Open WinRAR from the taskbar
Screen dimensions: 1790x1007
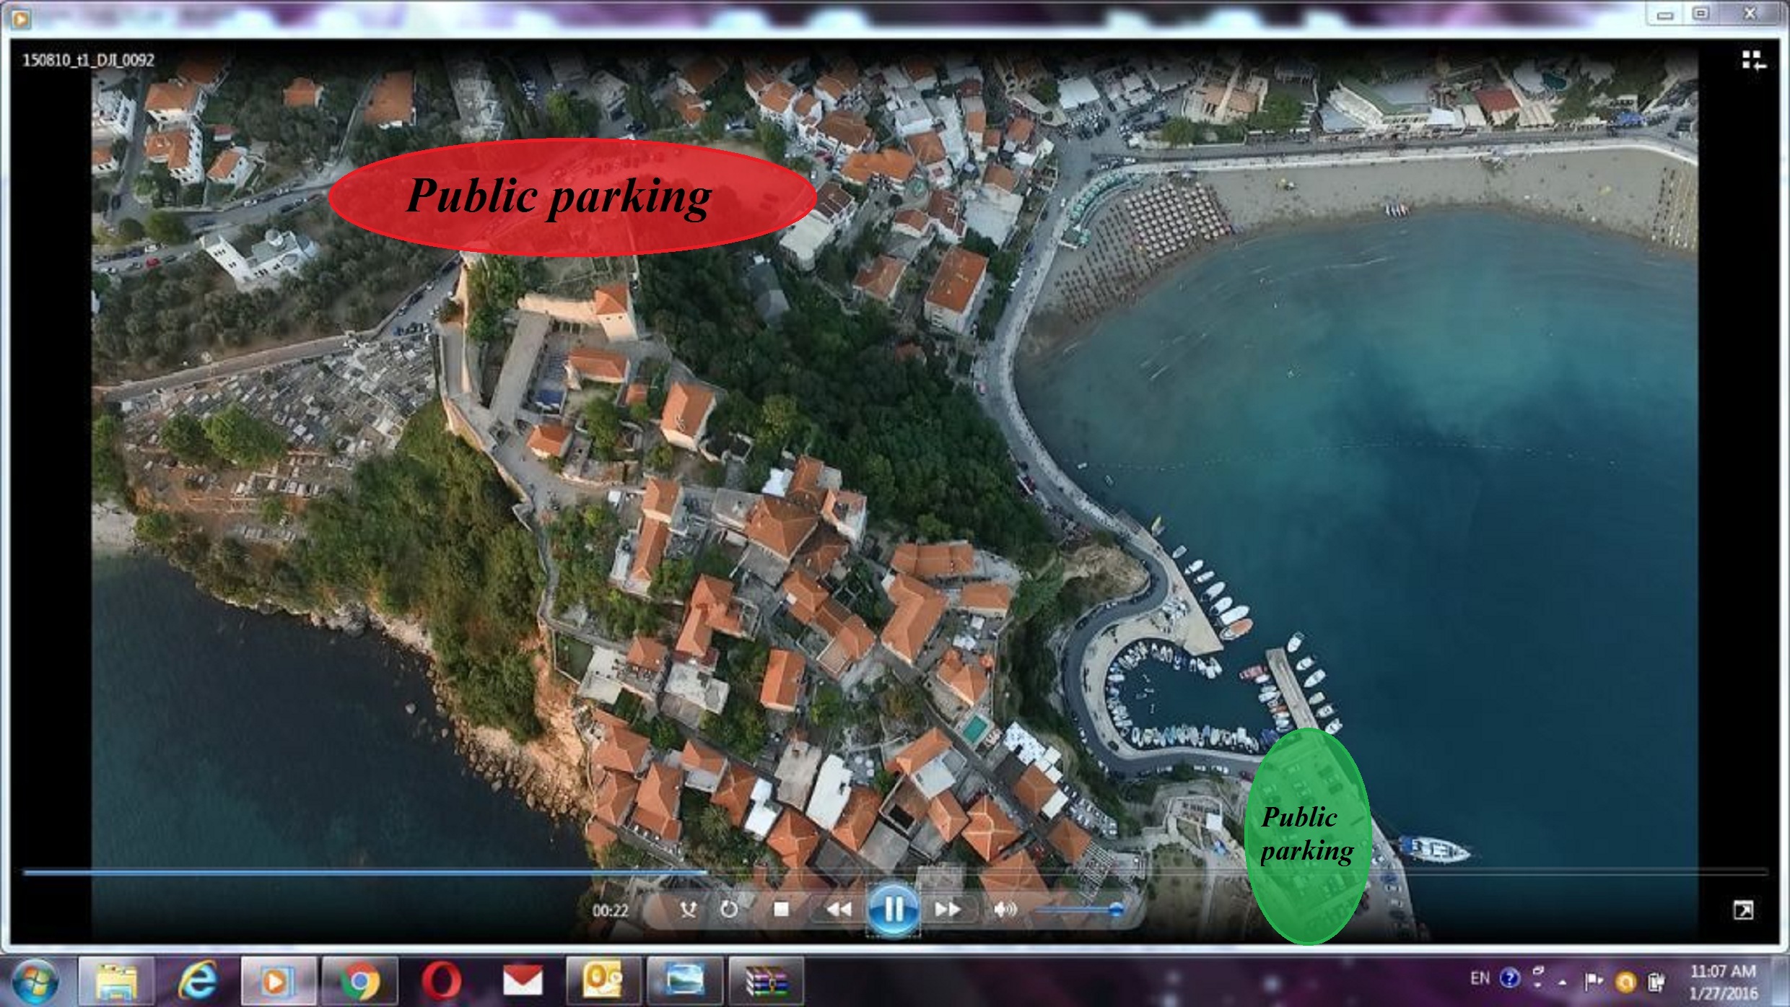point(767,981)
